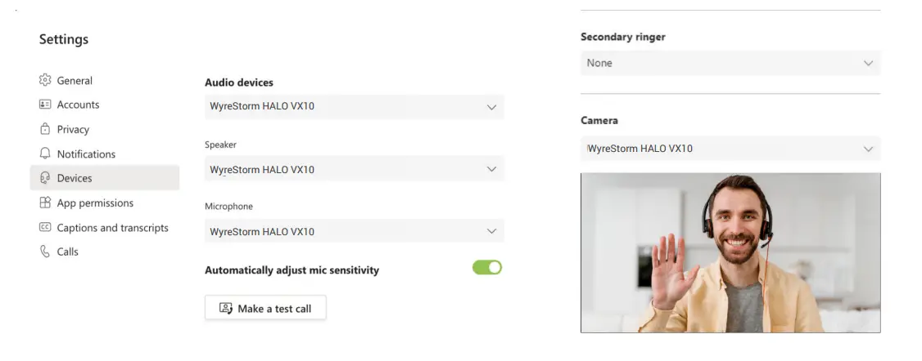
Task: Select Captions and transcripts settings
Action: coord(112,228)
